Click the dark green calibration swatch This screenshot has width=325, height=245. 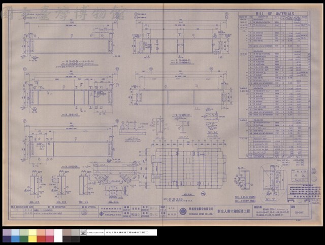pos(24,239)
